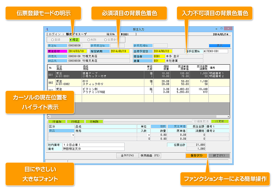
Task: Close the 受注入力 window
Action: point(228,29)
